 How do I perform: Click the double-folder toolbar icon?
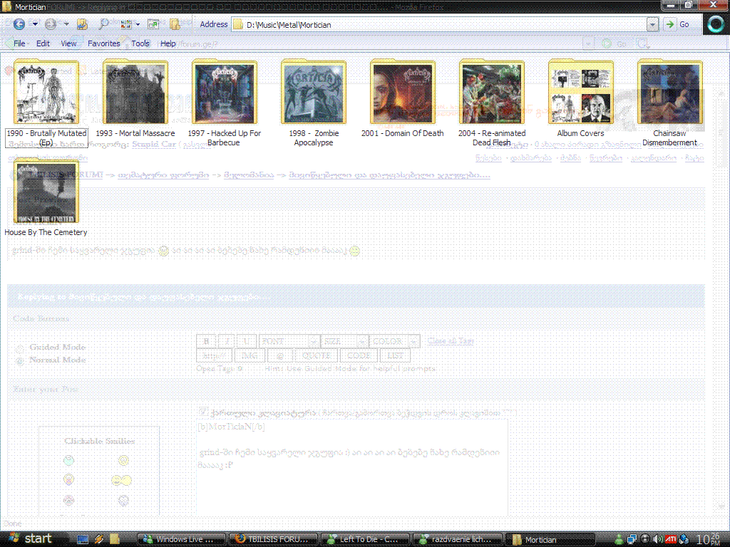coord(175,24)
